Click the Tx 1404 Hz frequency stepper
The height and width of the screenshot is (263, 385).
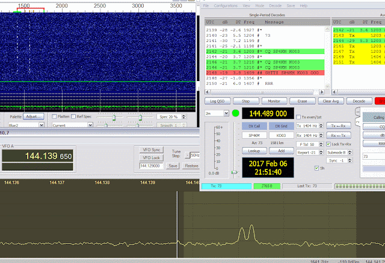[x=321, y=125]
